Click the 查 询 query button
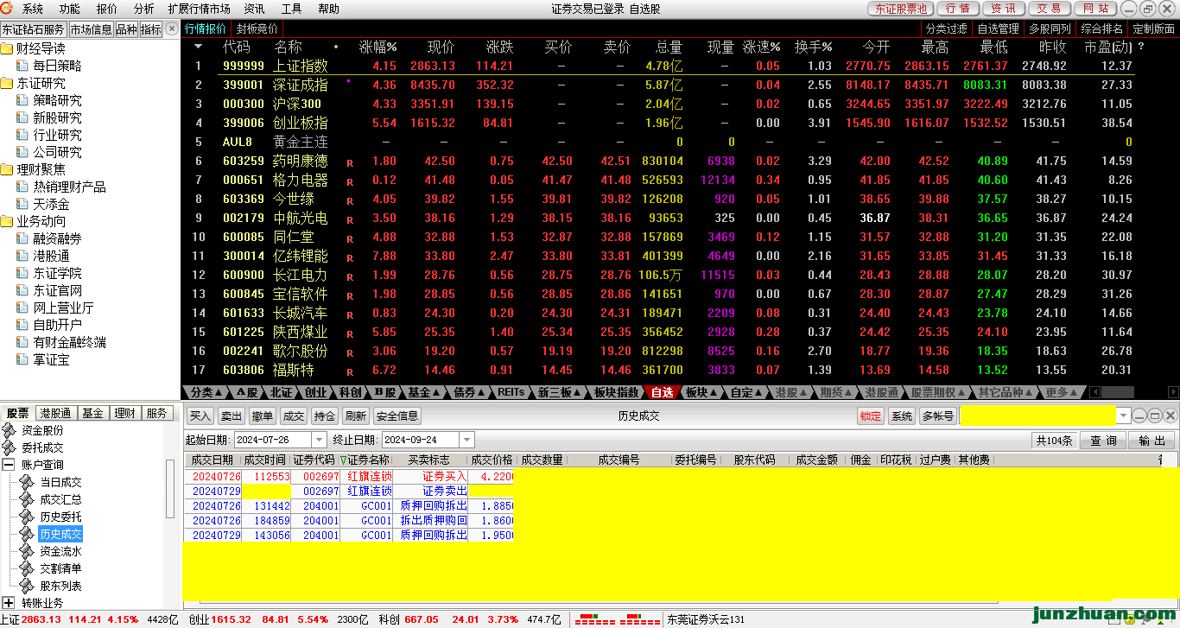Image resolution: width=1180 pixels, height=628 pixels. point(1103,441)
